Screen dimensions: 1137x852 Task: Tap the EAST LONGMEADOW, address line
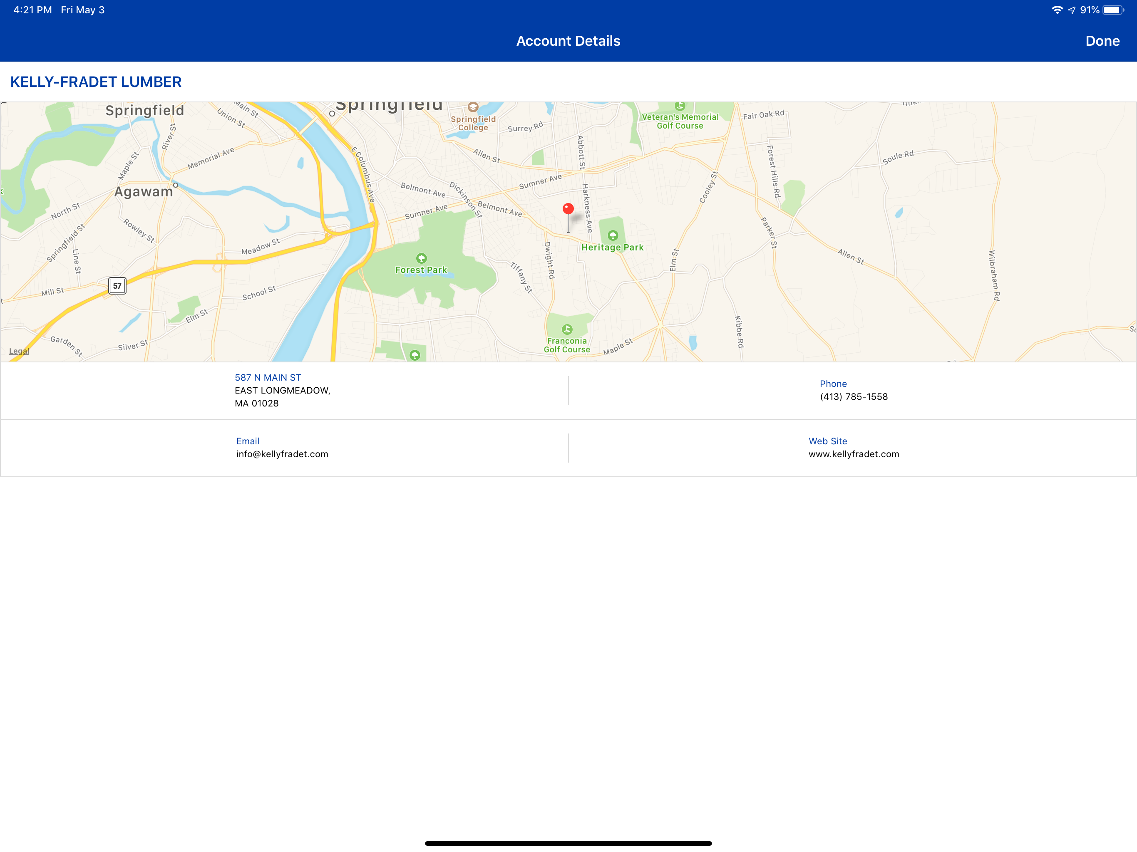click(x=282, y=391)
